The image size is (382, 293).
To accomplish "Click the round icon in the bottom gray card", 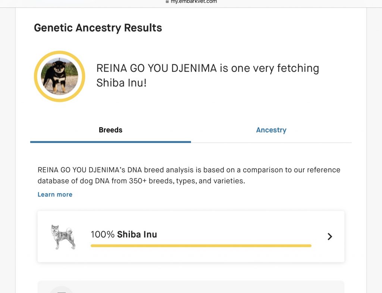I will pyautogui.click(x=62, y=290).
